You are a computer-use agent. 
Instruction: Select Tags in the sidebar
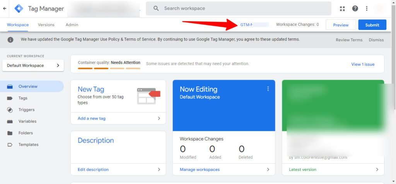point(32,98)
